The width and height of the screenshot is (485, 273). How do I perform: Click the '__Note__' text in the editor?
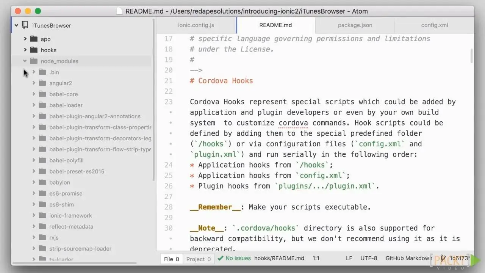click(x=207, y=228)
